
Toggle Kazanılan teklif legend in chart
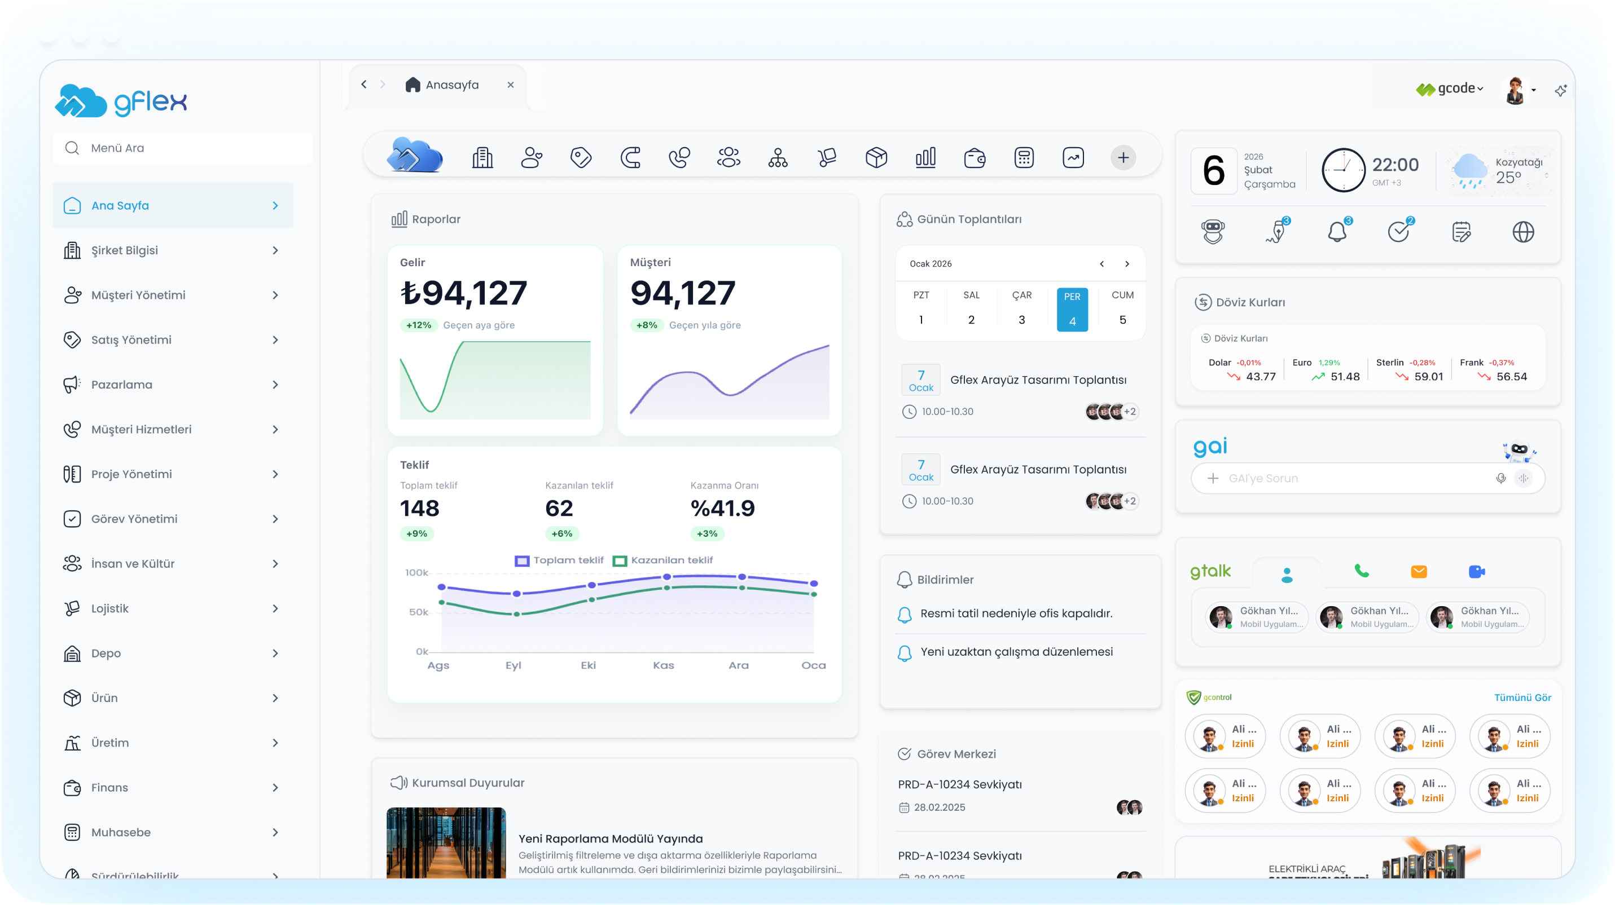pyautogui.click(x=662, y=560)
